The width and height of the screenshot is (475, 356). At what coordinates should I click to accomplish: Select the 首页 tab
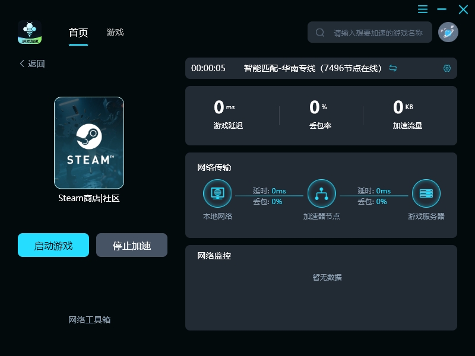click(78, 33)
